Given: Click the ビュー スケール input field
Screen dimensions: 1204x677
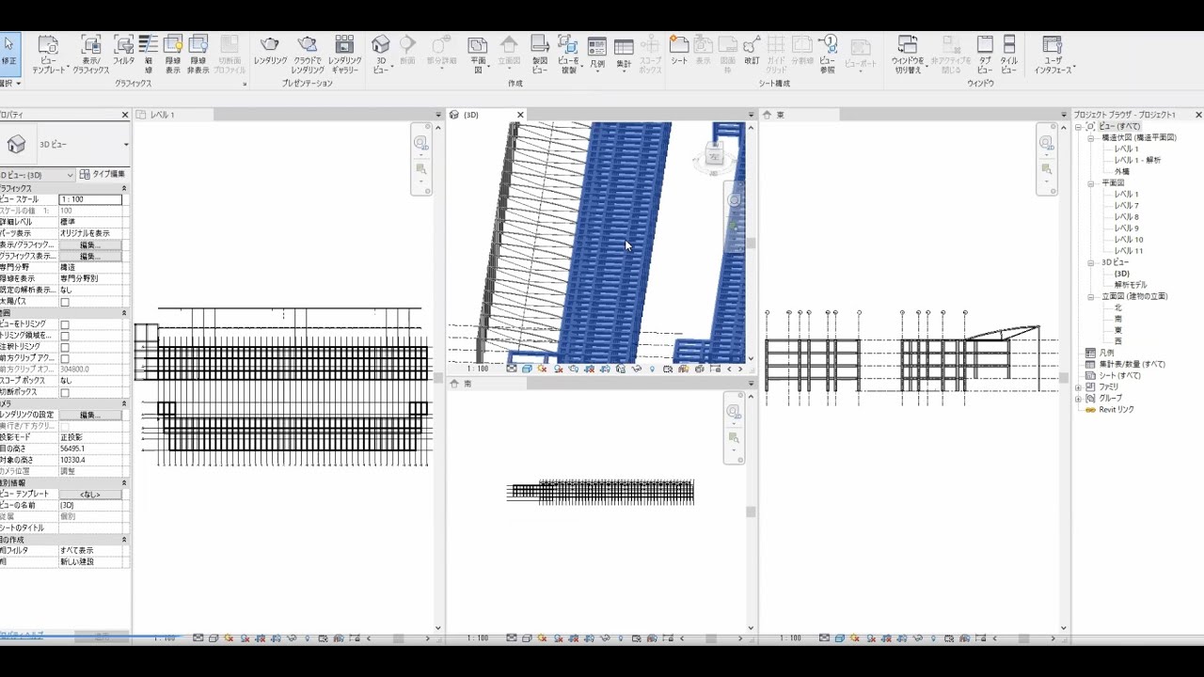Looking at the screenshot, I should [90, 199].
